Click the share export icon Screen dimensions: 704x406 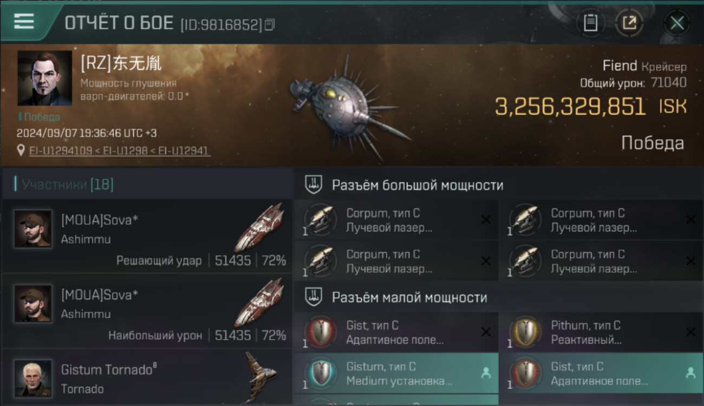click(x=629, y=23)
